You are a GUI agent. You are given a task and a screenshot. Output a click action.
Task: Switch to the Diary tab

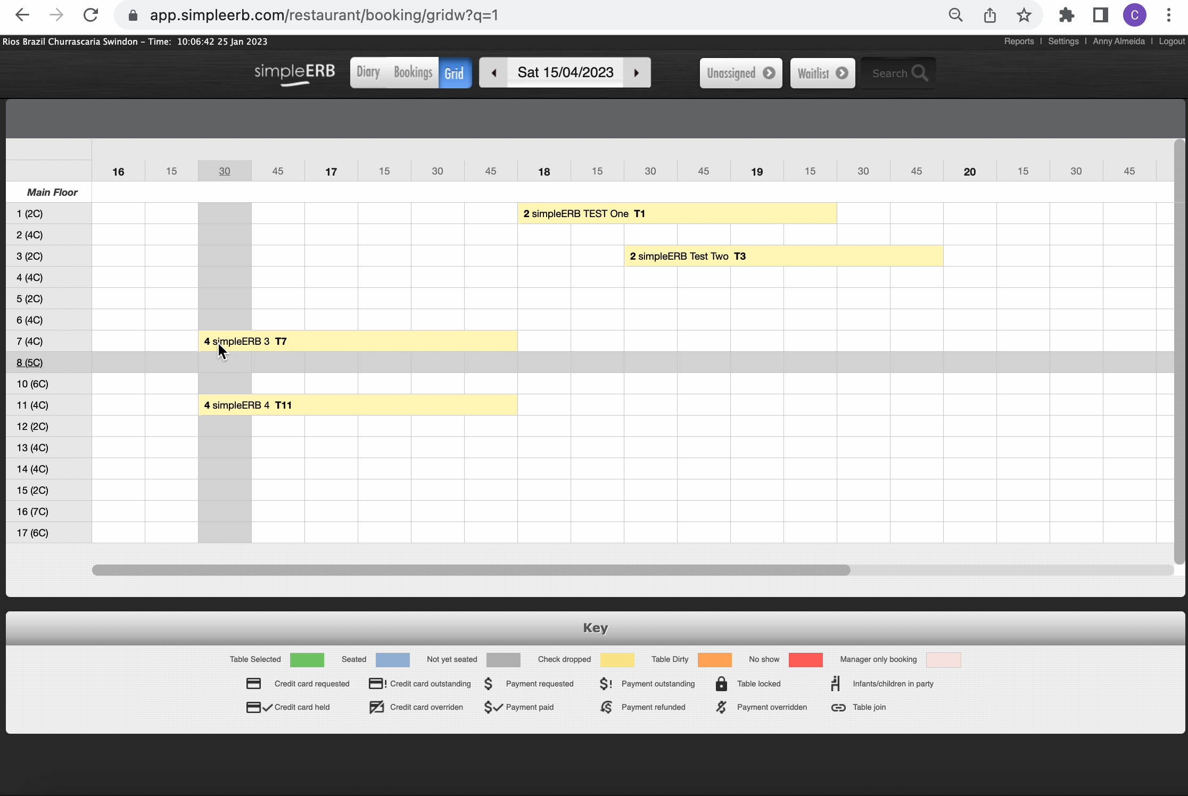click(368, 72)
